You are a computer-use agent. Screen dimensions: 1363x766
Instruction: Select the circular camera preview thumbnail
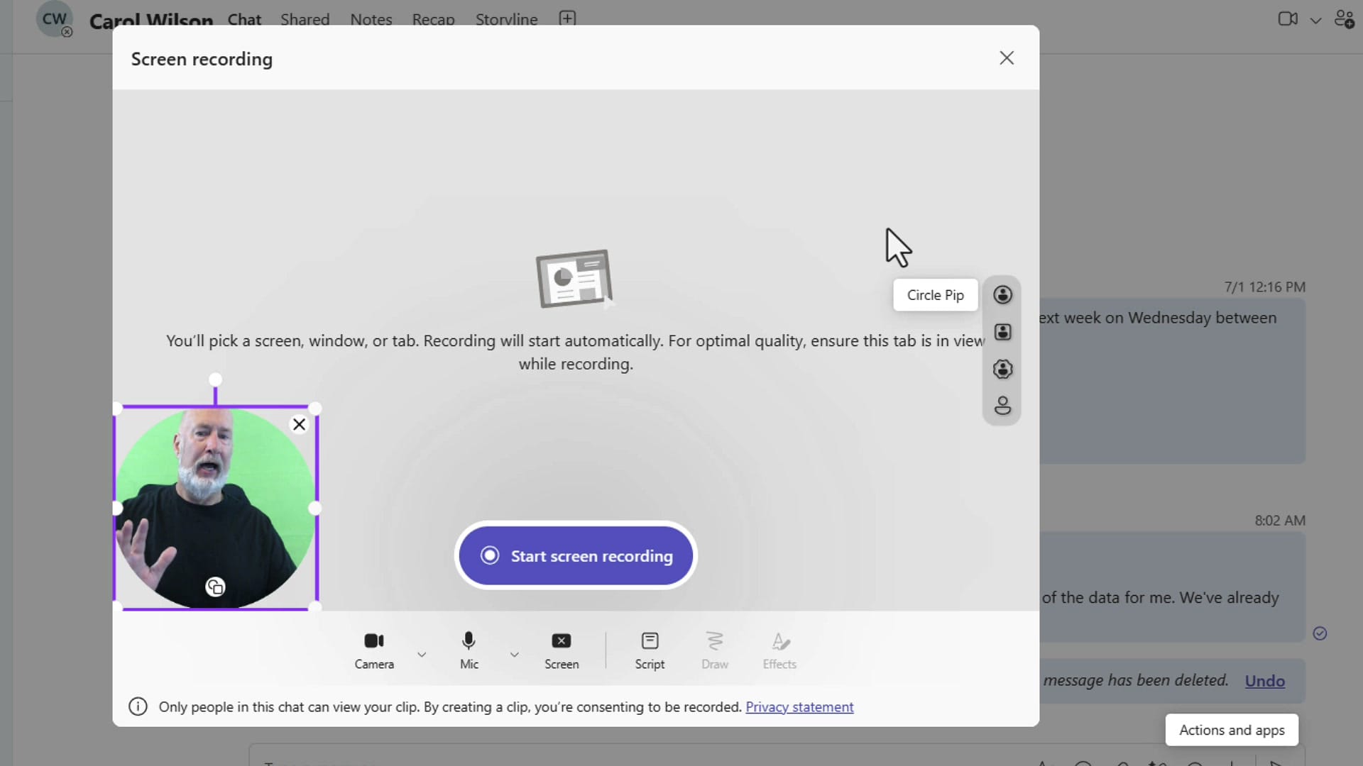point(215,508)
